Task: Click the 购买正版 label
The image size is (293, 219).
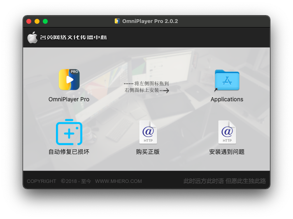Action: click(148, 152)
